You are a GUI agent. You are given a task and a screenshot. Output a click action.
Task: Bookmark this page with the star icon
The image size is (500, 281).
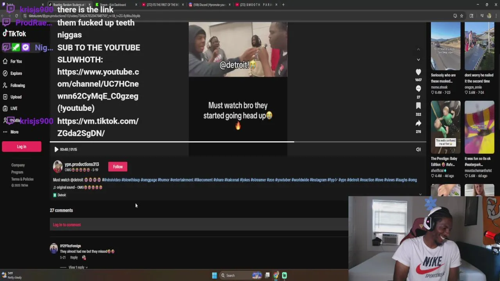click(x=461, y=16)
